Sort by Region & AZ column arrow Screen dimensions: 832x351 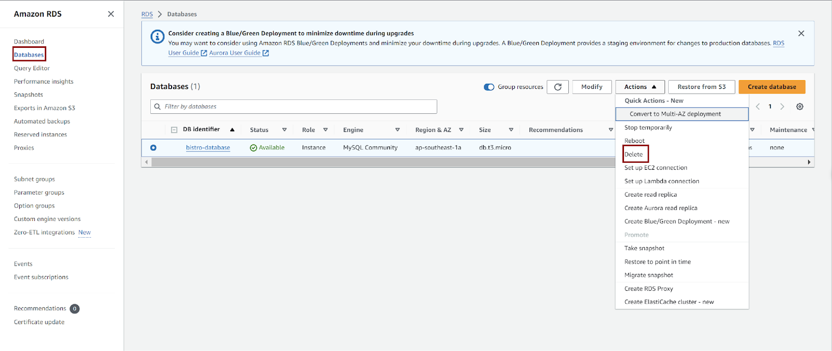(x=461, y=130)
